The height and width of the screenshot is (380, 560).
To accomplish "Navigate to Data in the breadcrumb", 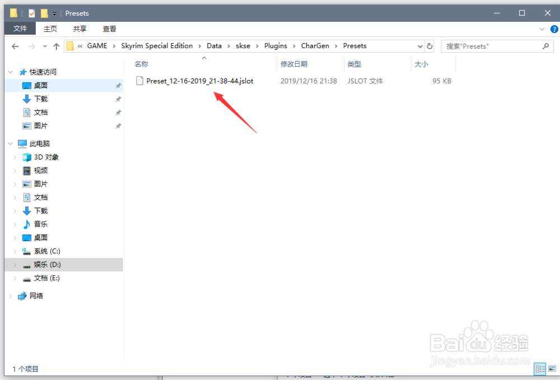I will click(x=214, y=46).
